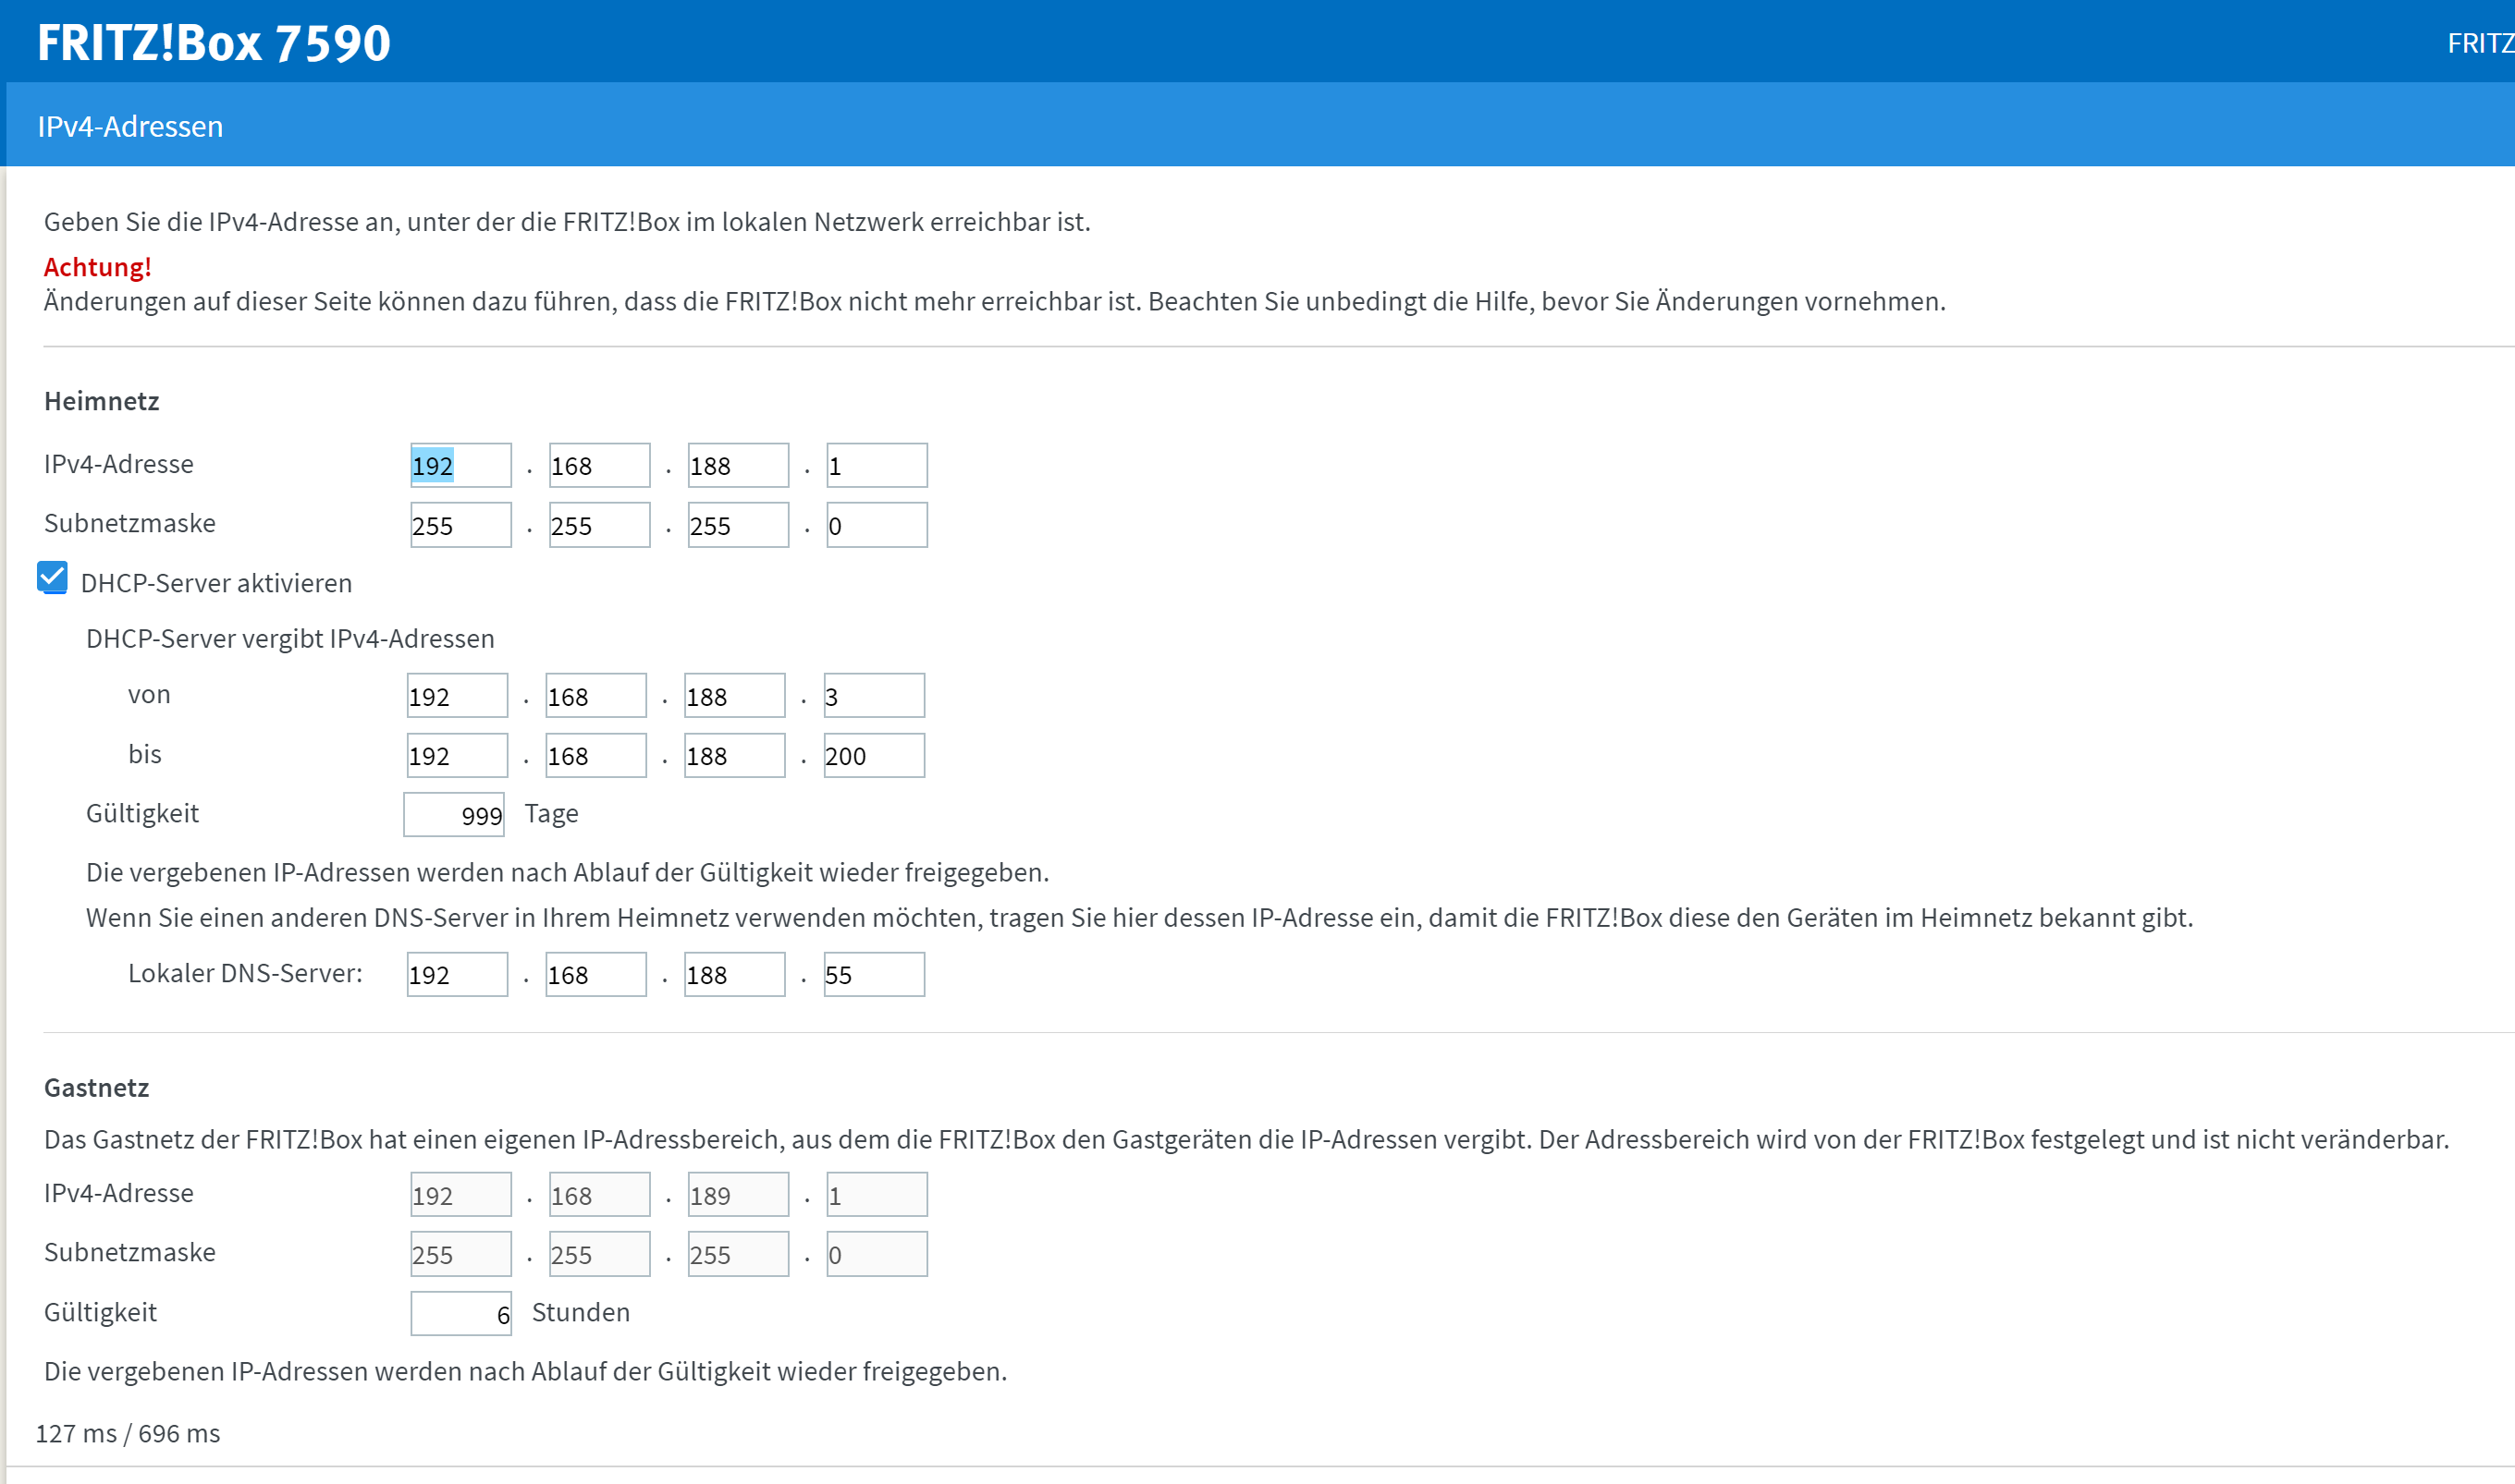Click DHCP 'bis' last octet field 200

(874, 756)
